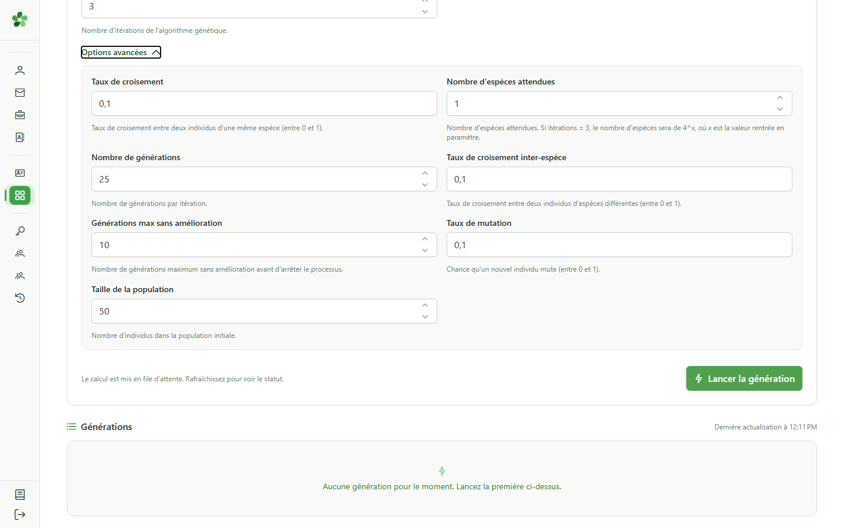Click the lightning icon in empty generations panel
Viewport: 844px width, 528px height.
(x=442, y=471)
